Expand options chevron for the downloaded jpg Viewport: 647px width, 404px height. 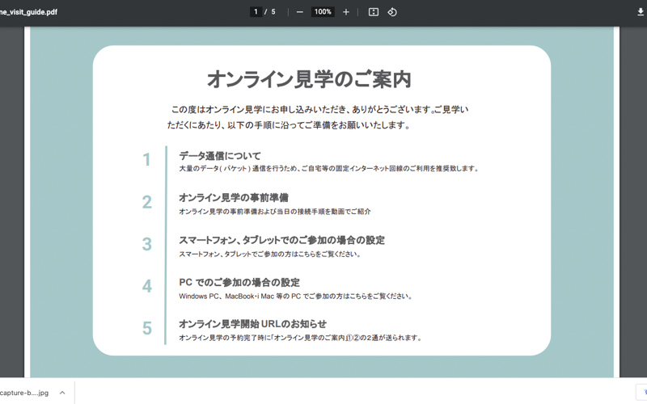(x=62, y=393)
